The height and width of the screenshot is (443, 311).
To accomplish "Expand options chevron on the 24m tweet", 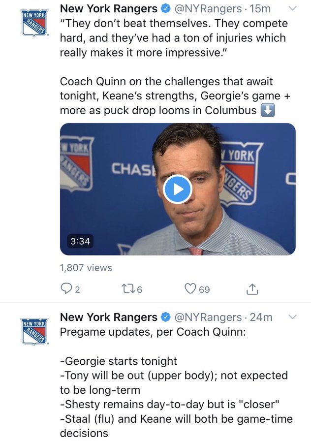I will pyautogui.click(x=293, y=317).
